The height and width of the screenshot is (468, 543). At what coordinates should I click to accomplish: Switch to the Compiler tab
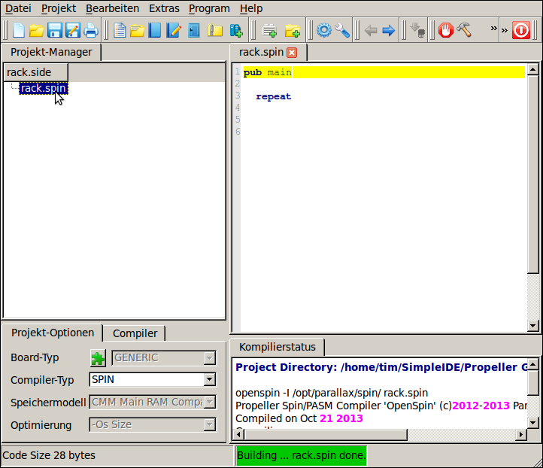point(135,333)
